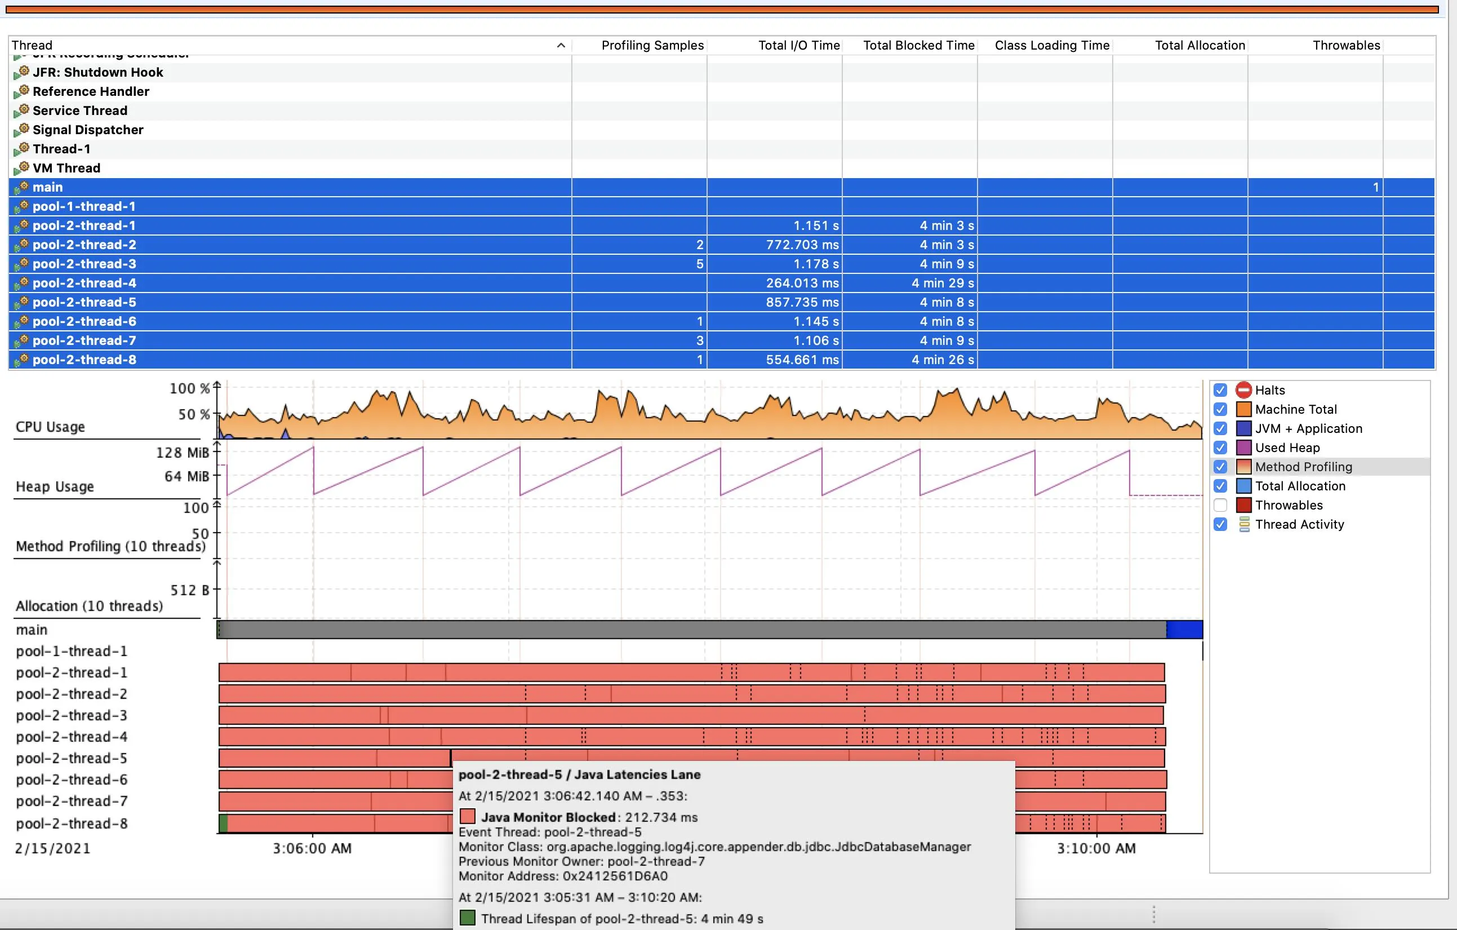
Task: Uncheck the Machine Total checkbox
Action: 1220,409
